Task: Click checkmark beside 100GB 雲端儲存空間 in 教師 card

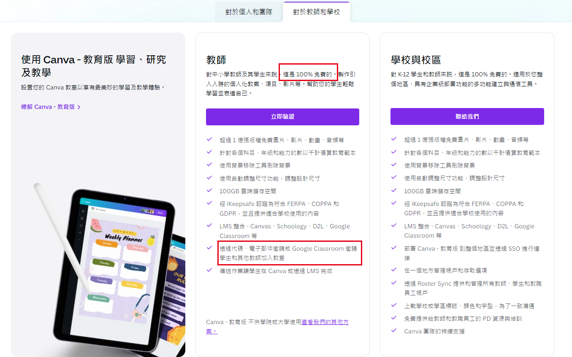Action: pyautogui.click(x=209, y=191)
